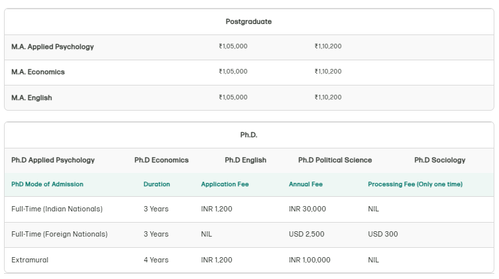Click the PhD Mode of Admission column header
The height and width of the screenshot is (279, 499).
coord(48,184)
